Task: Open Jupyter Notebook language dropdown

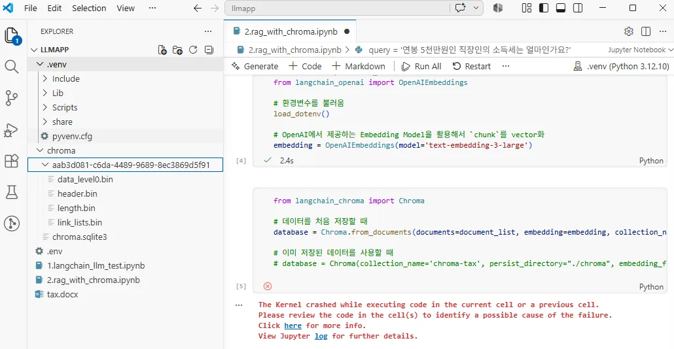Action: click(640, 50)
